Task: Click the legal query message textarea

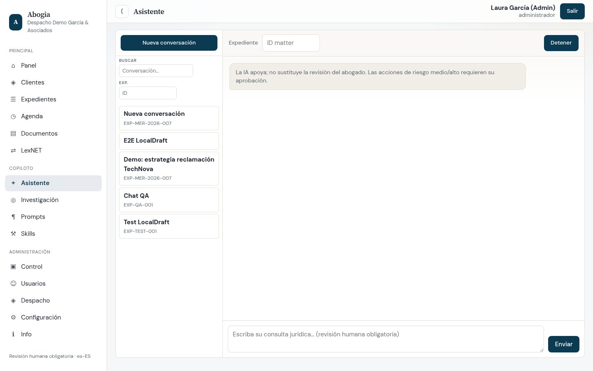Action: (x=386, y=339)
